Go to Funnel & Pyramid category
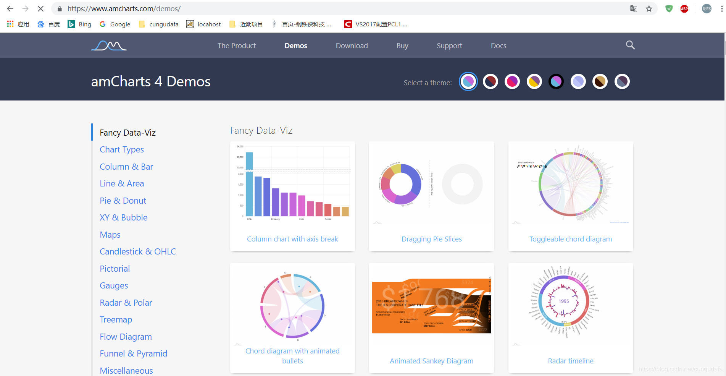726x376 pixels. tap(133, 353)
